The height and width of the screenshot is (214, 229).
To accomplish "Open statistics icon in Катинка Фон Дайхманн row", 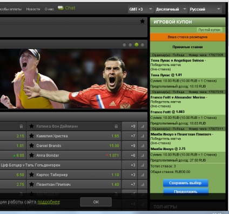I will 143,126.
